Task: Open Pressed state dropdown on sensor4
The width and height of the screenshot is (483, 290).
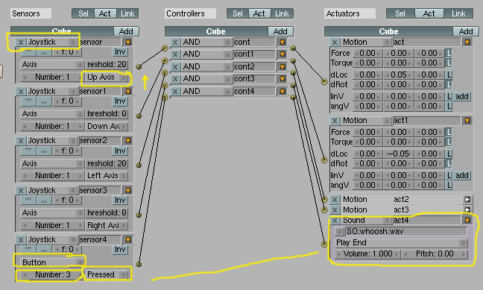Action: (107, 274)
